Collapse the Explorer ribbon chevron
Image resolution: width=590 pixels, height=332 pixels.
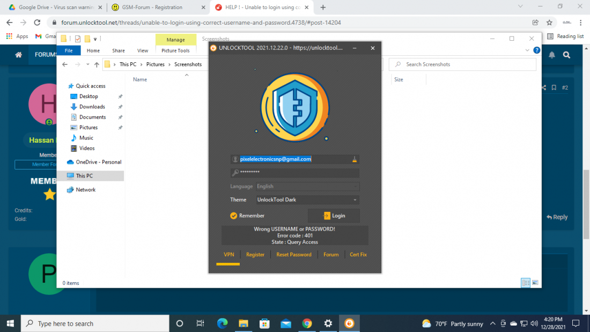527,50
